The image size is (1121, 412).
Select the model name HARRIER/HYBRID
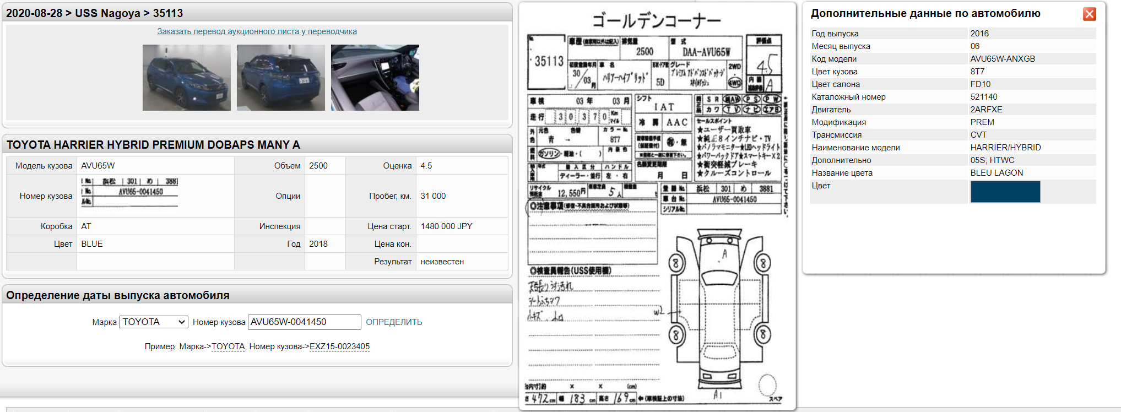pos(1005,148)
